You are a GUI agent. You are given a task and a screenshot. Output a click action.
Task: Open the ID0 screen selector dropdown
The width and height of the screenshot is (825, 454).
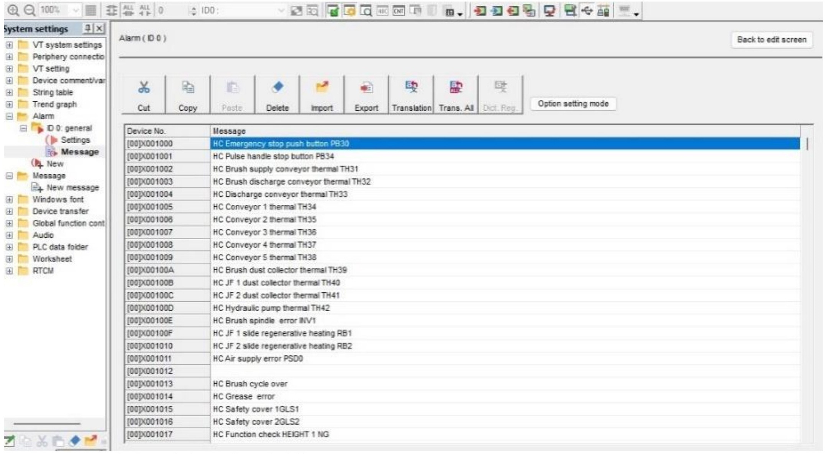tap(281, 11)
